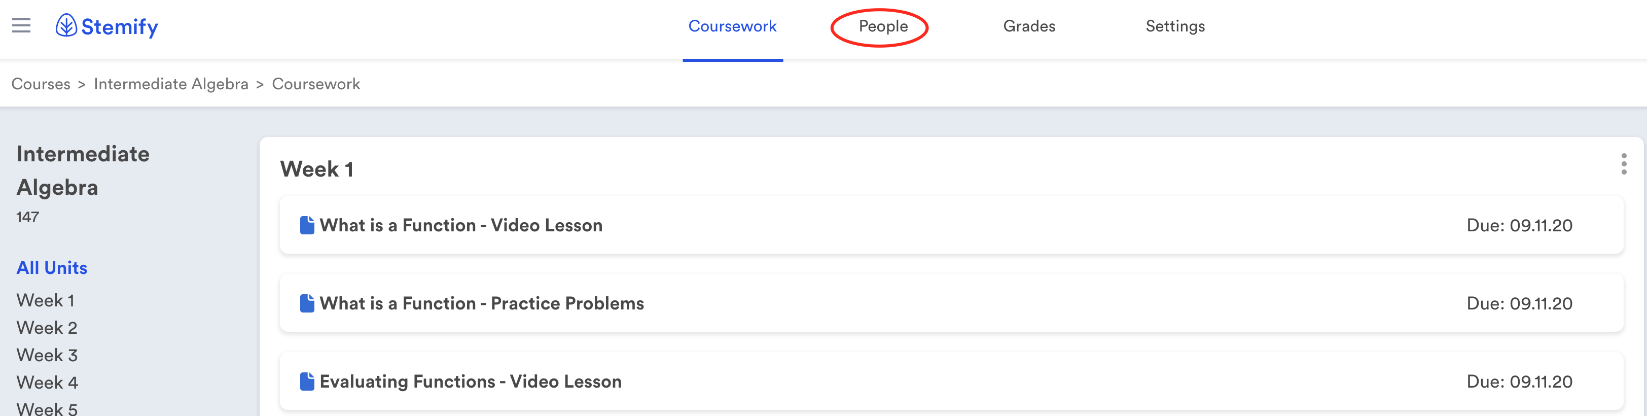Select Week 3 unit in sidebar
The height and width of the screenshot is (416, 1647).
point(47,355)
